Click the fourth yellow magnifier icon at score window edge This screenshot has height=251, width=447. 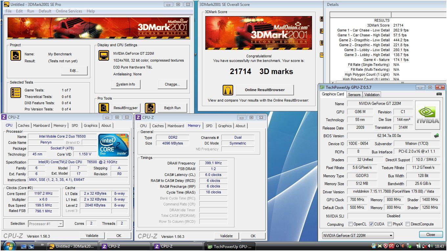coord(322,55)
